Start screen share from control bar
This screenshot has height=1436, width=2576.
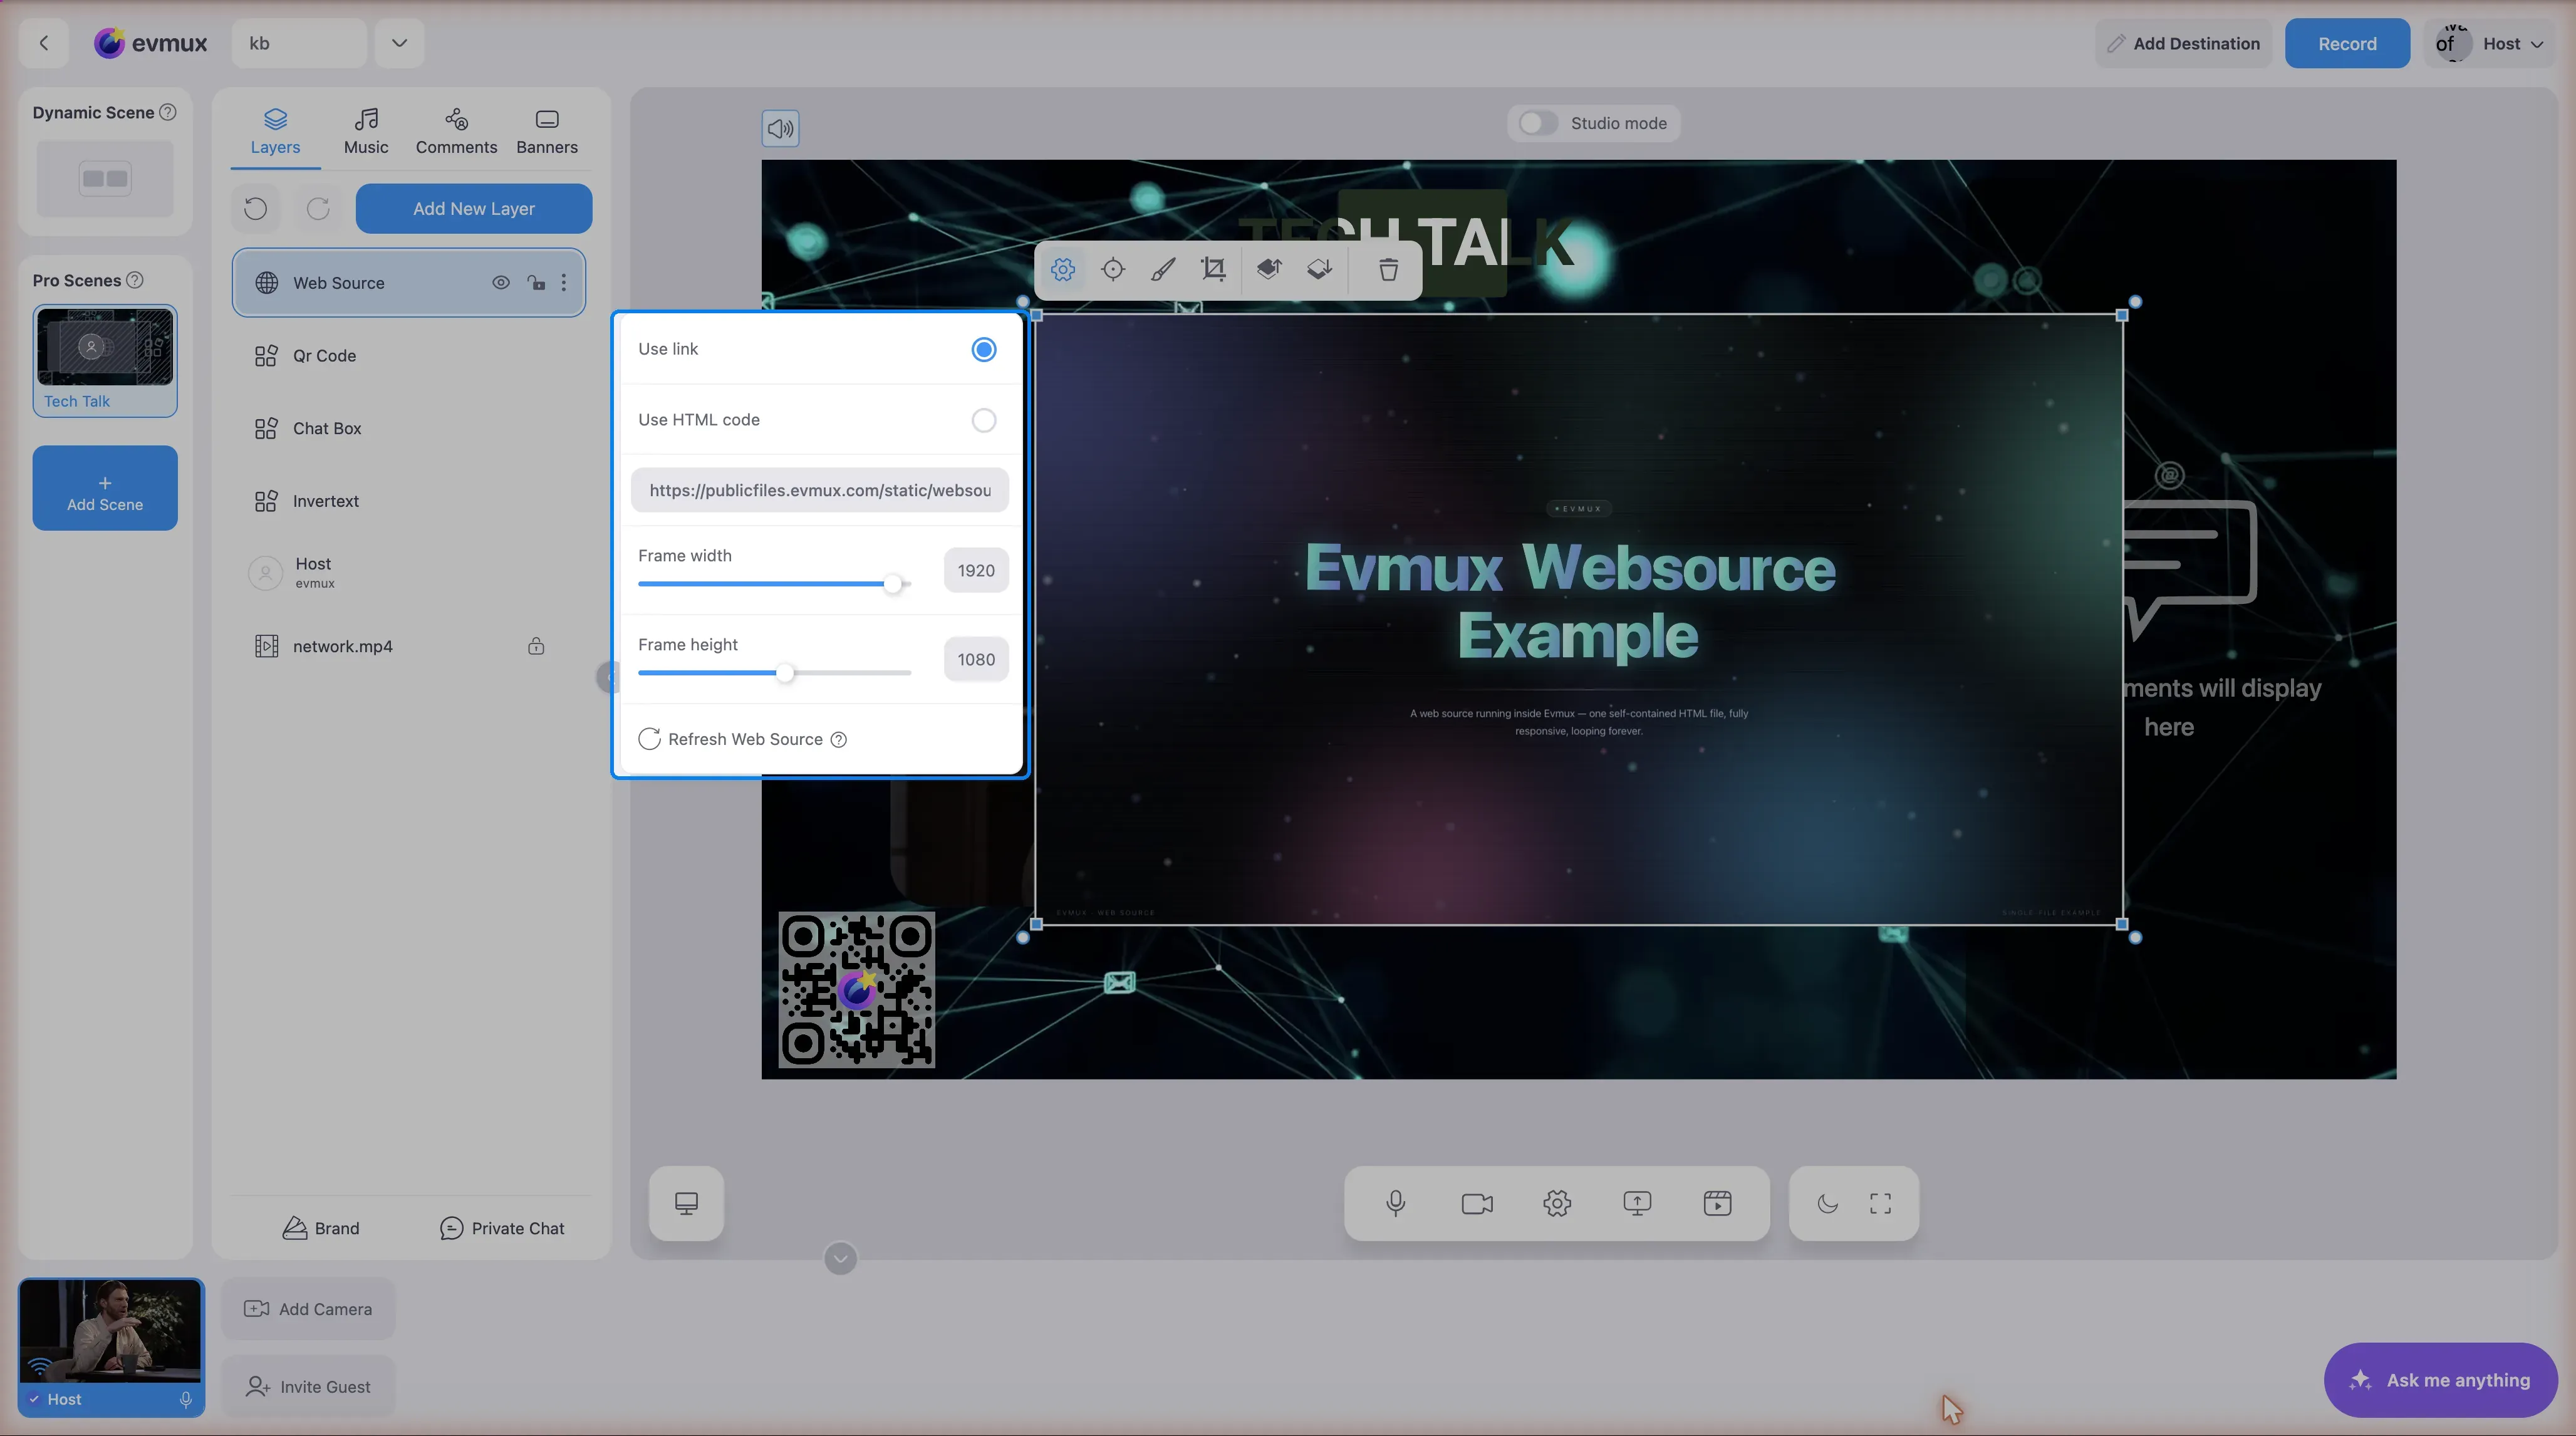1637,1203
